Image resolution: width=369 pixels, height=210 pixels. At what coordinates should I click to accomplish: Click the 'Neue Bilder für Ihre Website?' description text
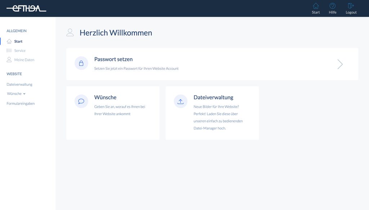click(216, 107)
